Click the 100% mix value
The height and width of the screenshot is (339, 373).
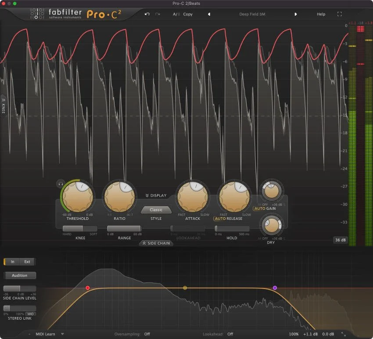coord(294,334)
